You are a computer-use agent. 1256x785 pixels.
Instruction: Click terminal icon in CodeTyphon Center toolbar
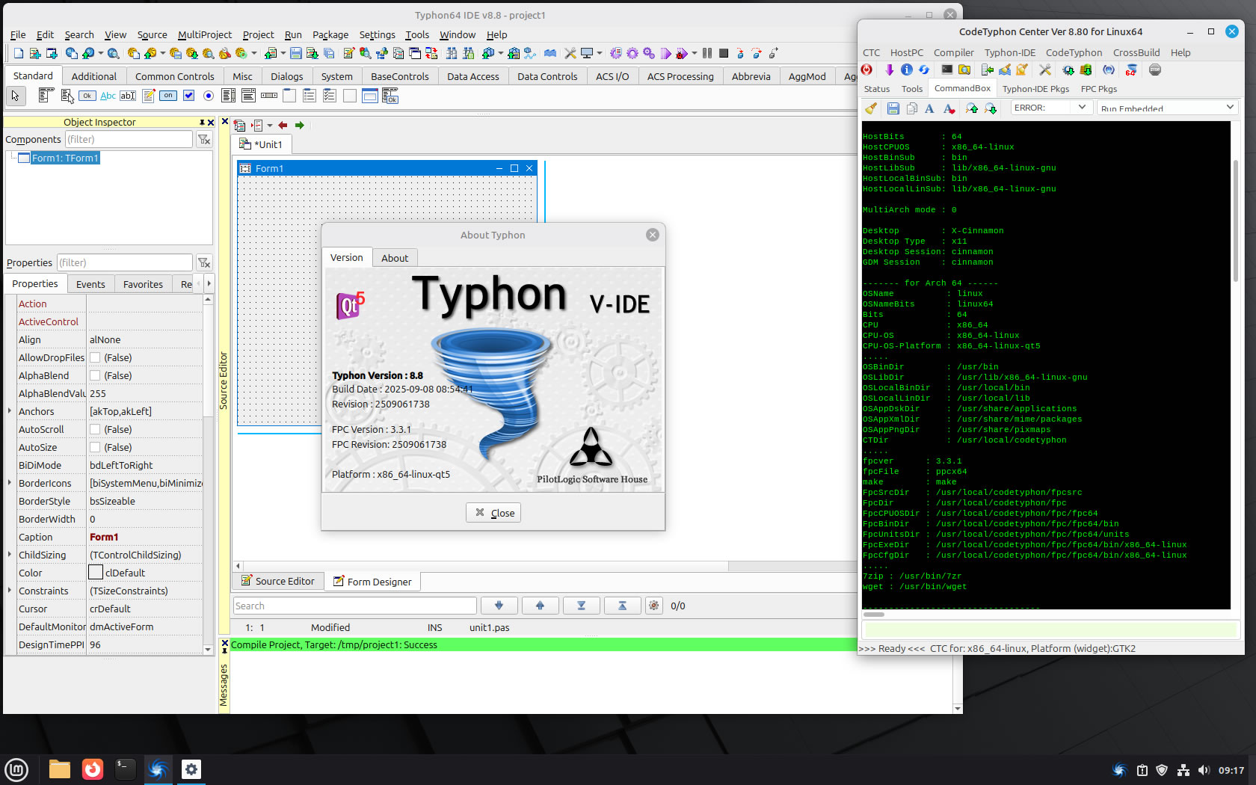(x=946, y=70)
